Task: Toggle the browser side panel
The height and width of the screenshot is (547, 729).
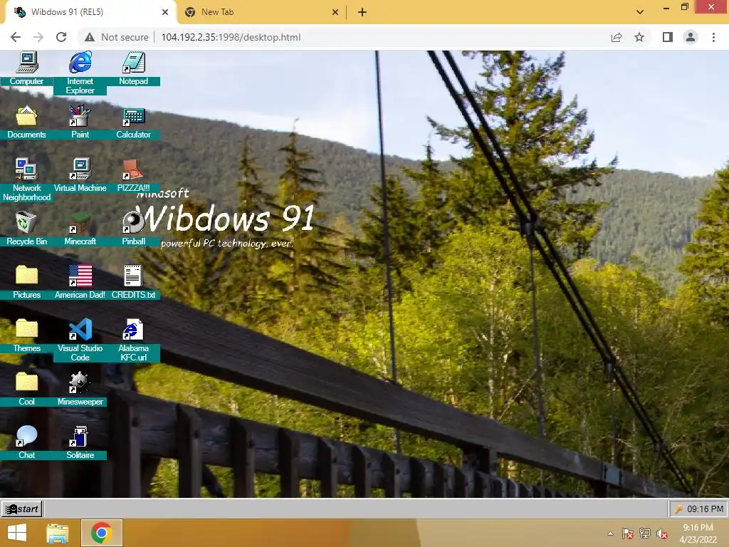Action: [x=668, y=37]
